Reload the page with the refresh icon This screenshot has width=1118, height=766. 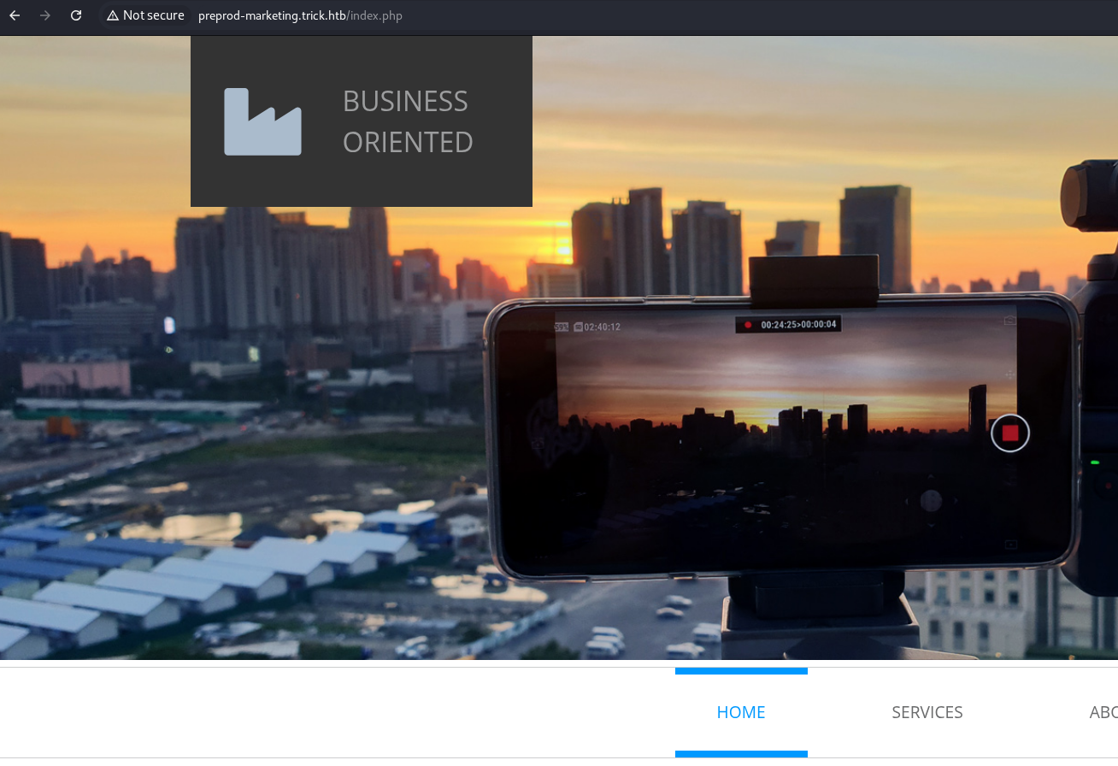76,15
